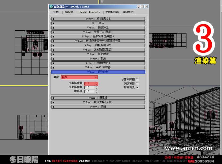Open the 渲染器 tab
Image resolution: width=222 pixels, height=164 pixels.
click(x=69, y=12)
